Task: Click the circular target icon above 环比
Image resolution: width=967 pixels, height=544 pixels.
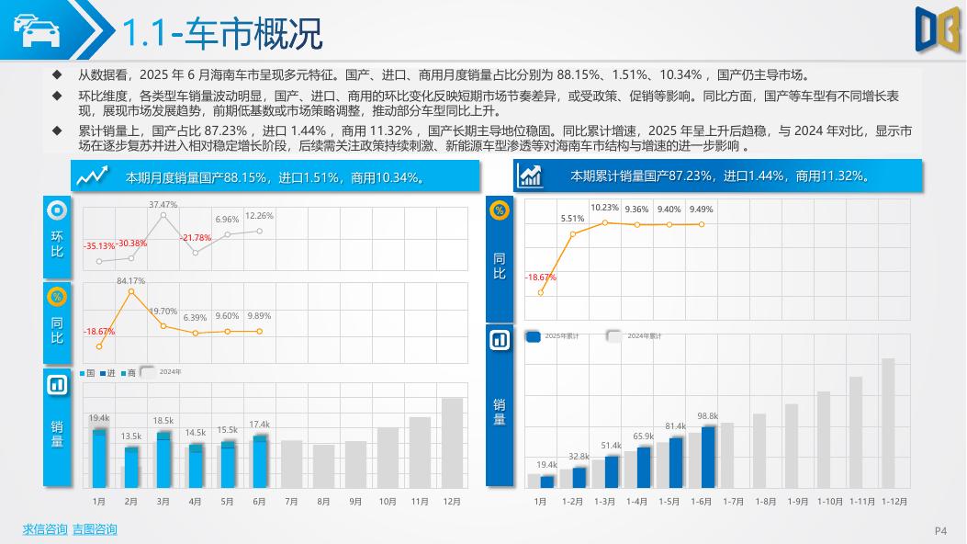Action: coord(57,210)
